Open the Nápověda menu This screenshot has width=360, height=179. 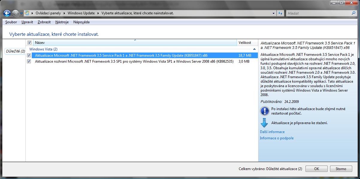[81, 22]
